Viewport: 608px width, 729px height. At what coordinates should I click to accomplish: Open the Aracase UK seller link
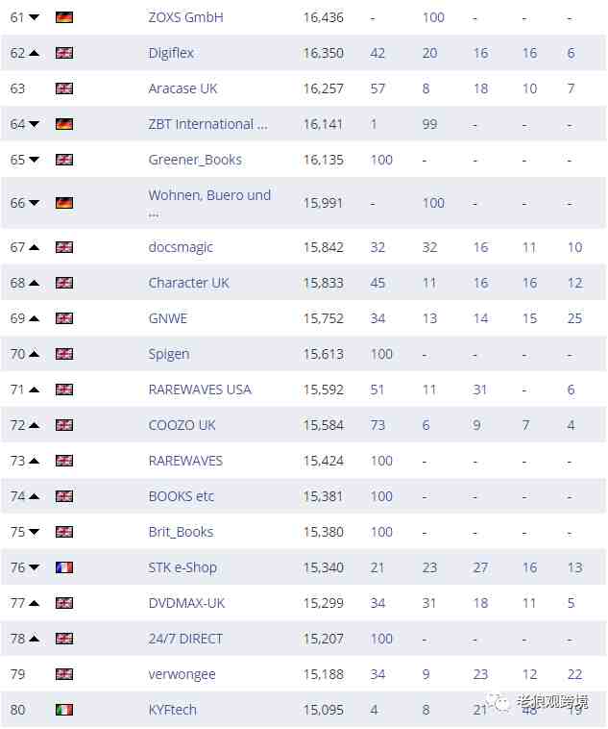click(x=182, y=88)
